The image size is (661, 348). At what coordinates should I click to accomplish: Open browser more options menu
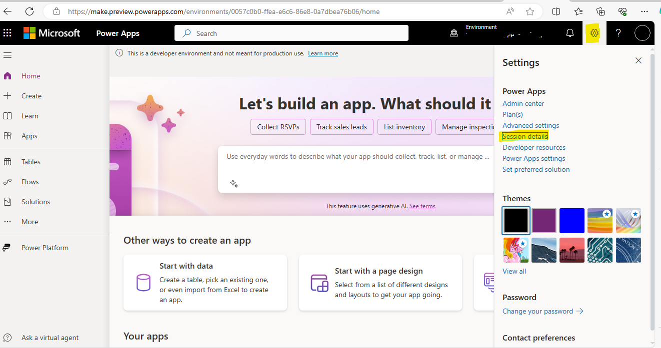pos(645,11)
